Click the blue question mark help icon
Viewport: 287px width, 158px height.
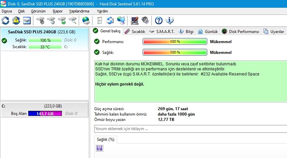159,20
